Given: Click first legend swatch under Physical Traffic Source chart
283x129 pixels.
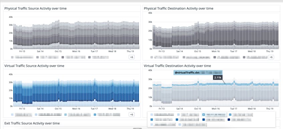Looking at the screenshot, I should (12, 57).
